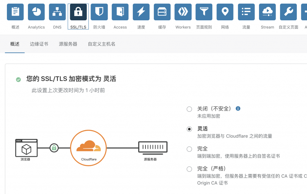Switch to the 边缘证书 tab
The width and height of the screenshot is (307, 194).
(39, 44)
